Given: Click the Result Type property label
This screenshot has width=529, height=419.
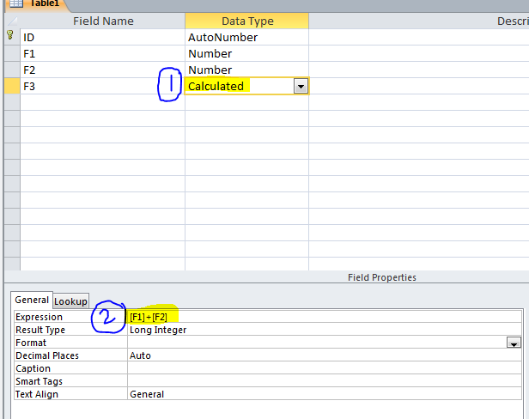Looking at the screenshot, I should 40,330.
